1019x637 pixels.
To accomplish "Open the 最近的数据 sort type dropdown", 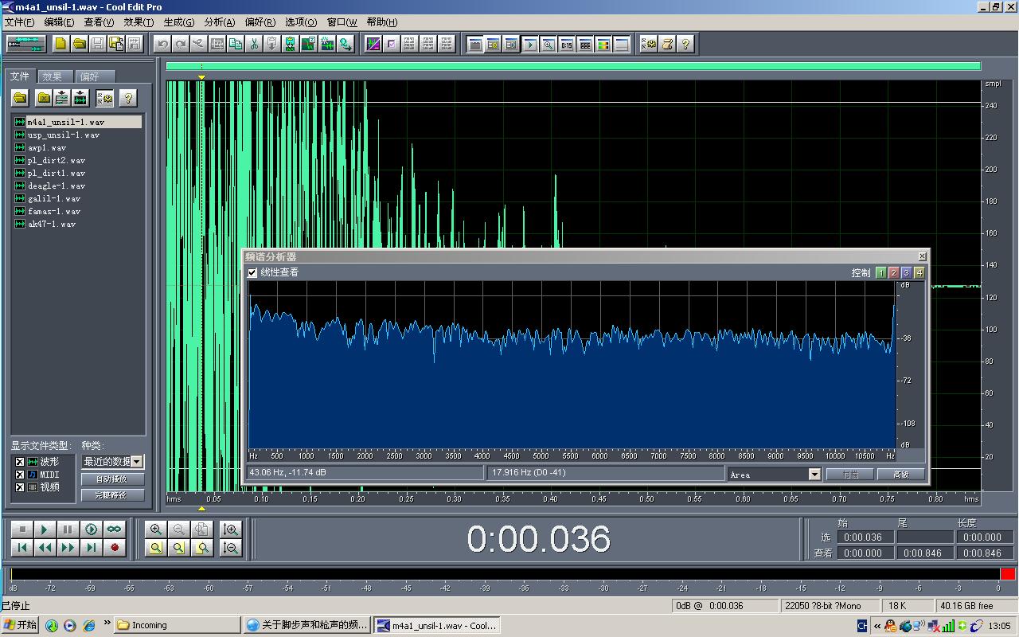I will (x=137, y=462).
